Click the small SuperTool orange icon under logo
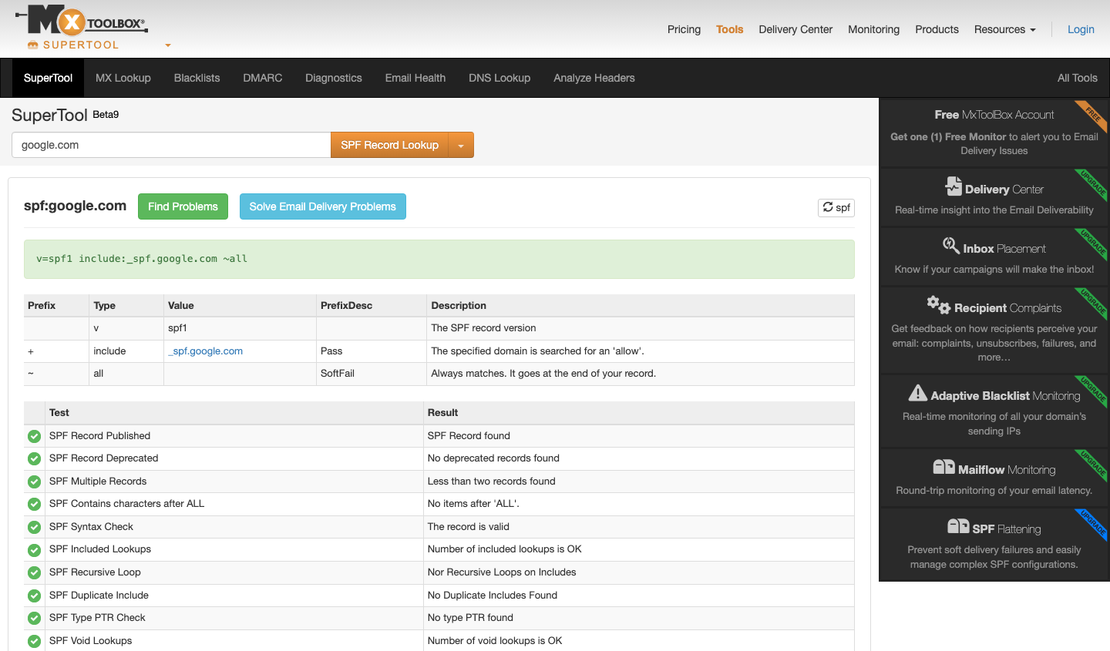Screen dimensions: 1110x651 click(x=32, y=45)
